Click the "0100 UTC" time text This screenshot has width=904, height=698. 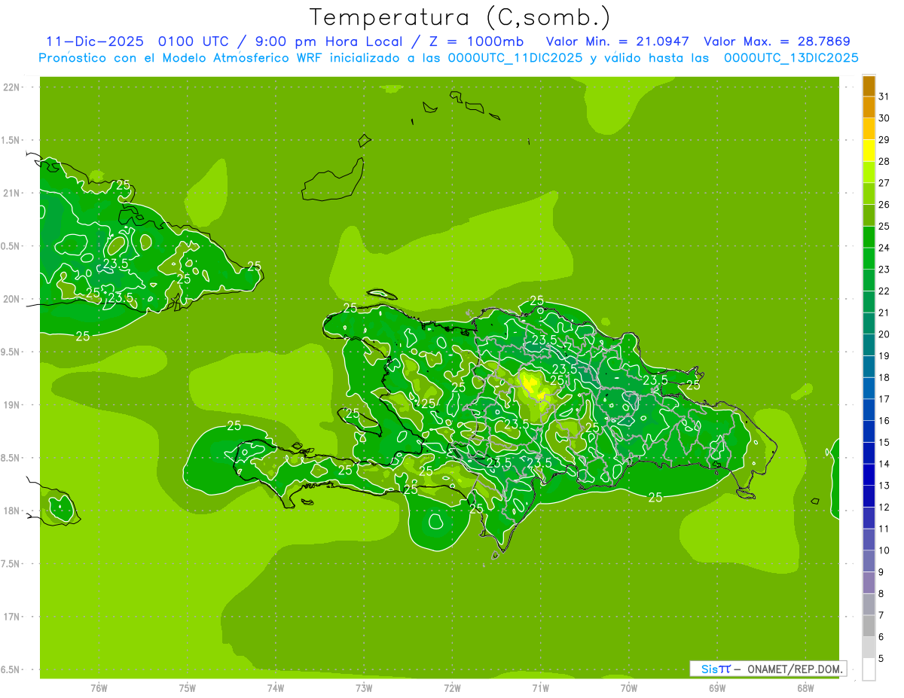pos(194,41)
